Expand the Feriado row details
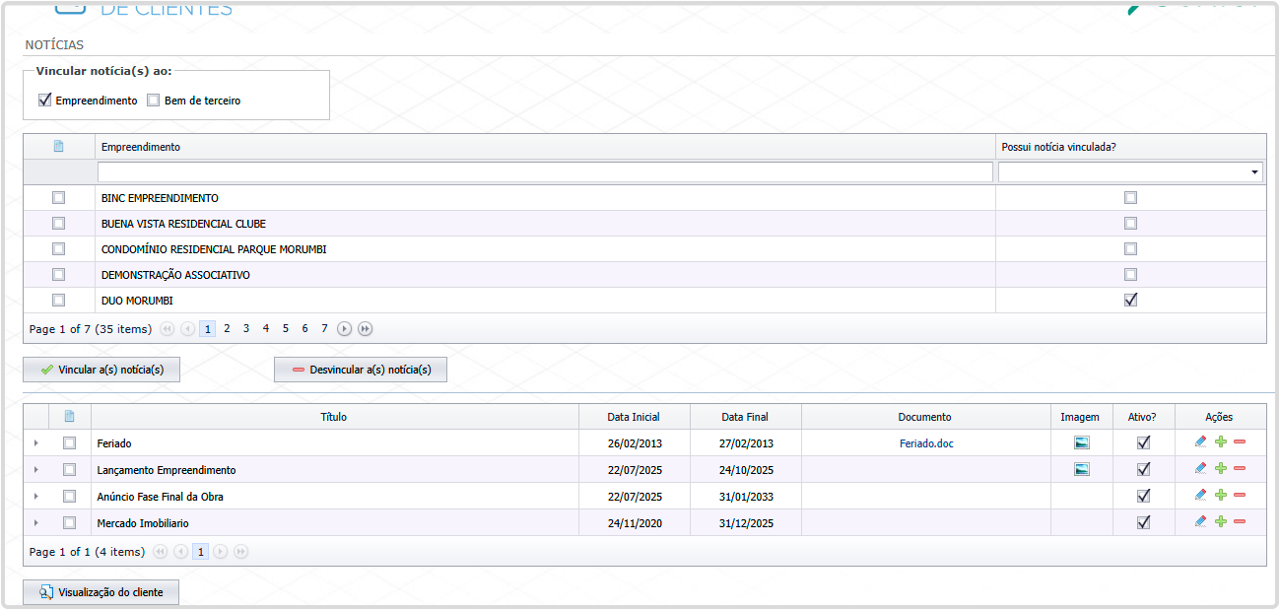Viewport: 1280px width, 610px height. (35, 443)
